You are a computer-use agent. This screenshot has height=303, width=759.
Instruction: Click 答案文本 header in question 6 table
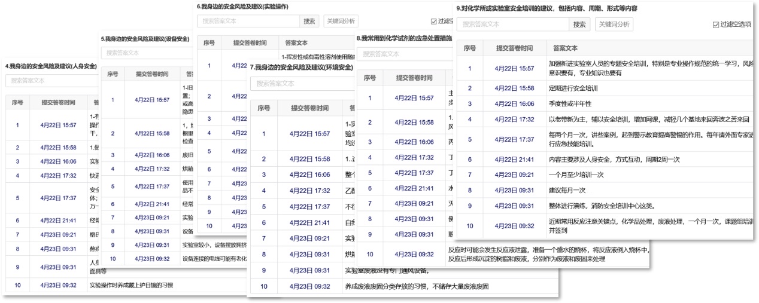[296, 43]
